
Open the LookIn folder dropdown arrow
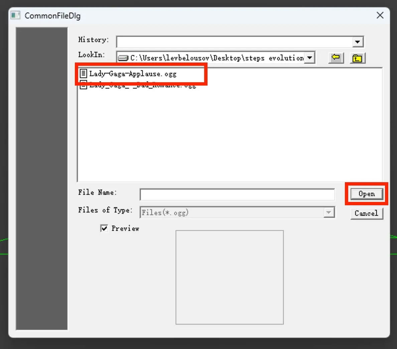310,58
